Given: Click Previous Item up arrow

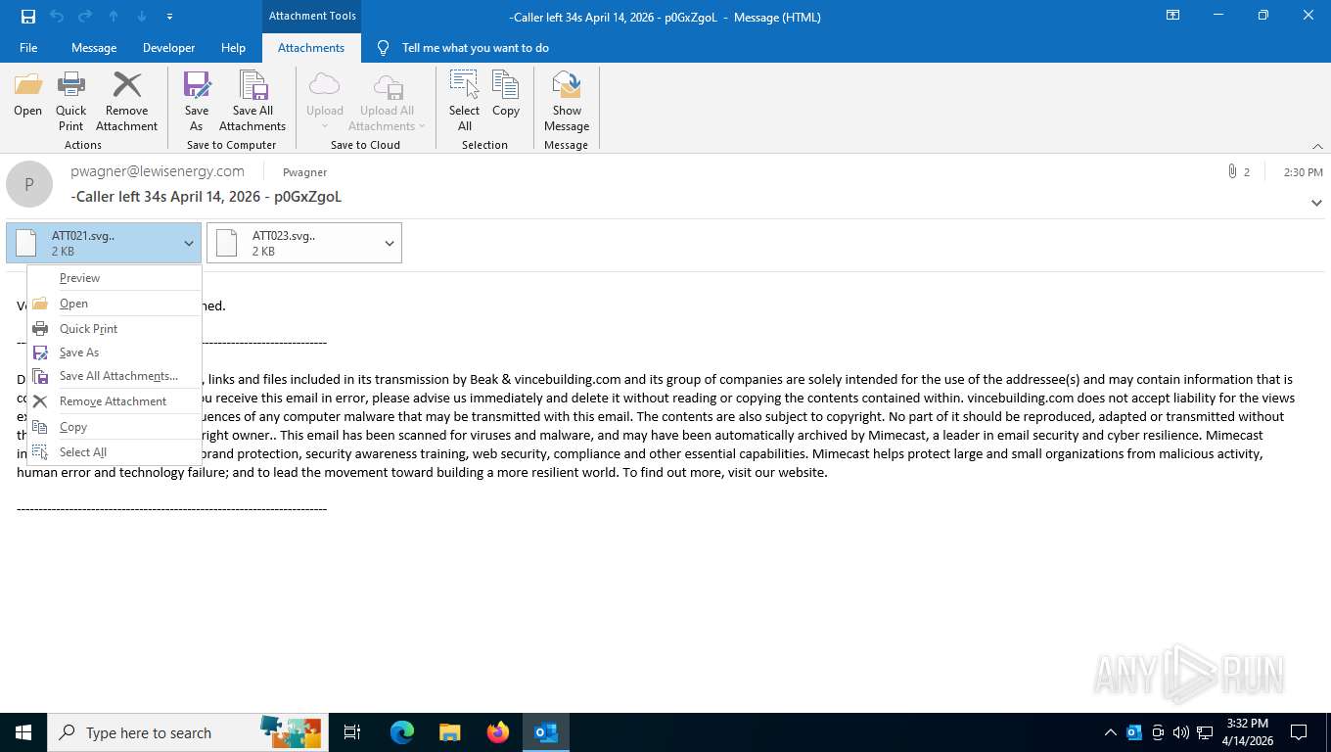Looking at the screenshot, I should [x=114, y=17].
